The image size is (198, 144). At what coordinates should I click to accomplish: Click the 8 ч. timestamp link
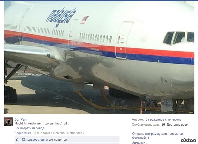(x=37, y=133)
